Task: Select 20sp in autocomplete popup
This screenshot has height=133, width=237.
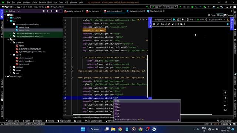Action: click(x=147, y=104)
